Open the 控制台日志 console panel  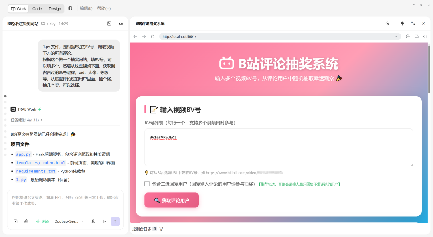[142, 229]
